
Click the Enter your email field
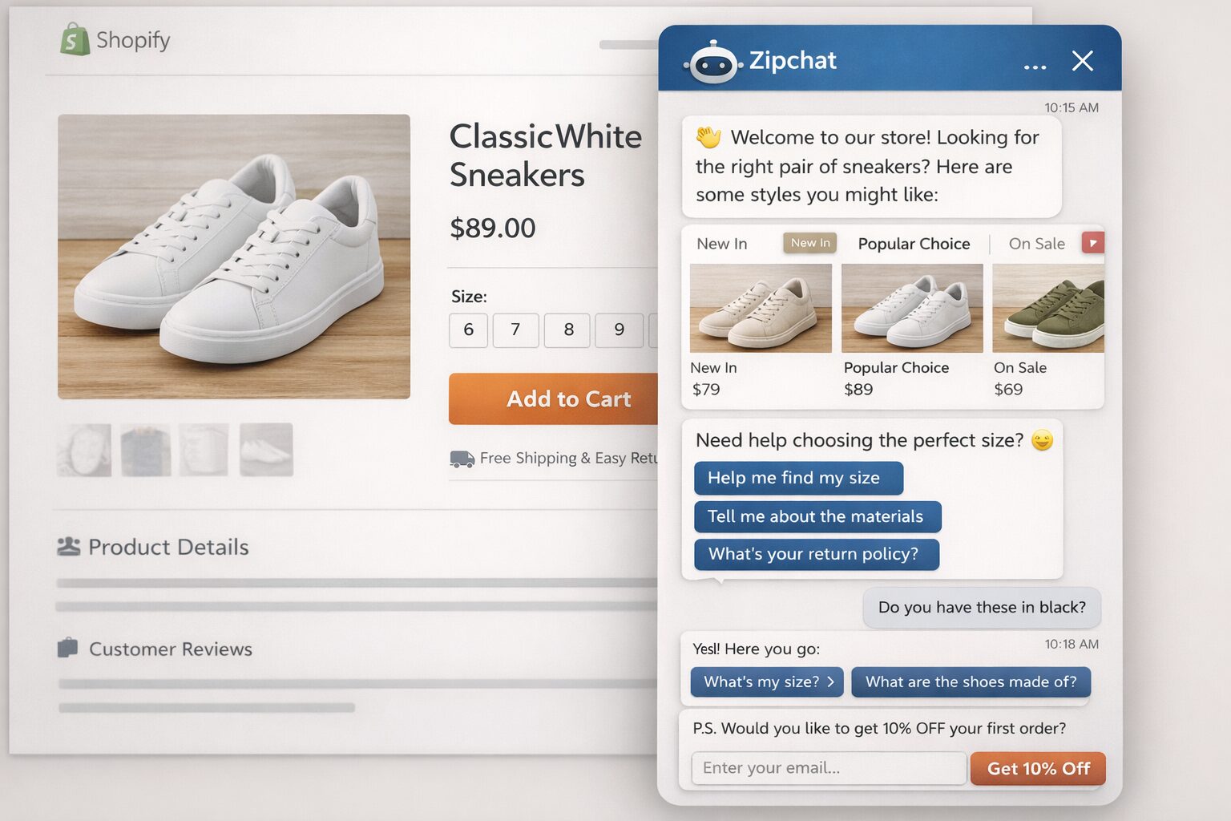[x=828, y=768]
